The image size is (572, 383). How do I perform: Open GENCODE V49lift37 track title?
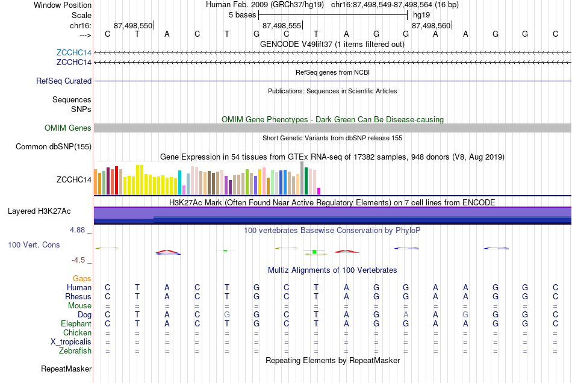coord(332,44)
